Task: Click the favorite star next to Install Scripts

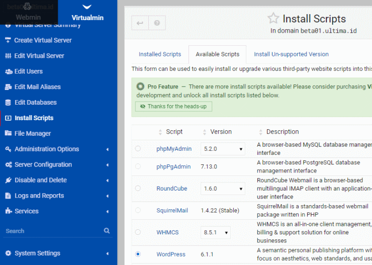Action: click(273, 18)
